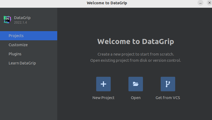The height and width of the screenshot is (120, 212).
Task: Switch to the Customize section
Action: (x=28, y=45)
